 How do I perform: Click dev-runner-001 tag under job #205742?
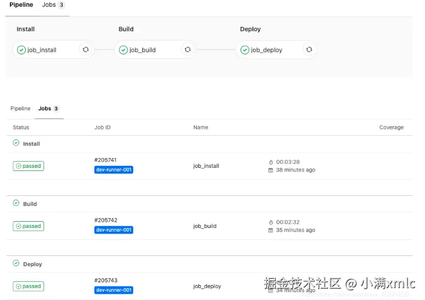click(114, 230)
